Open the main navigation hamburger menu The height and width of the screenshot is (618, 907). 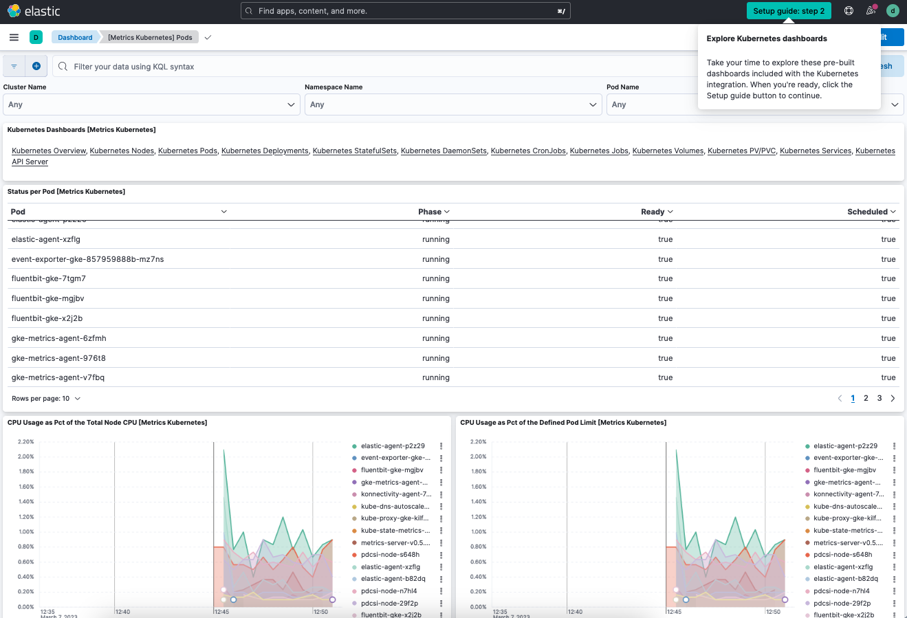[14, 37]
